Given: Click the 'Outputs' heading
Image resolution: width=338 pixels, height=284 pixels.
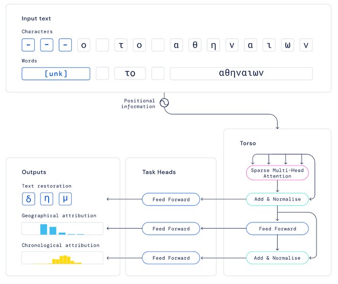Looking at the screenshot, I should click(x=34, y=172).
